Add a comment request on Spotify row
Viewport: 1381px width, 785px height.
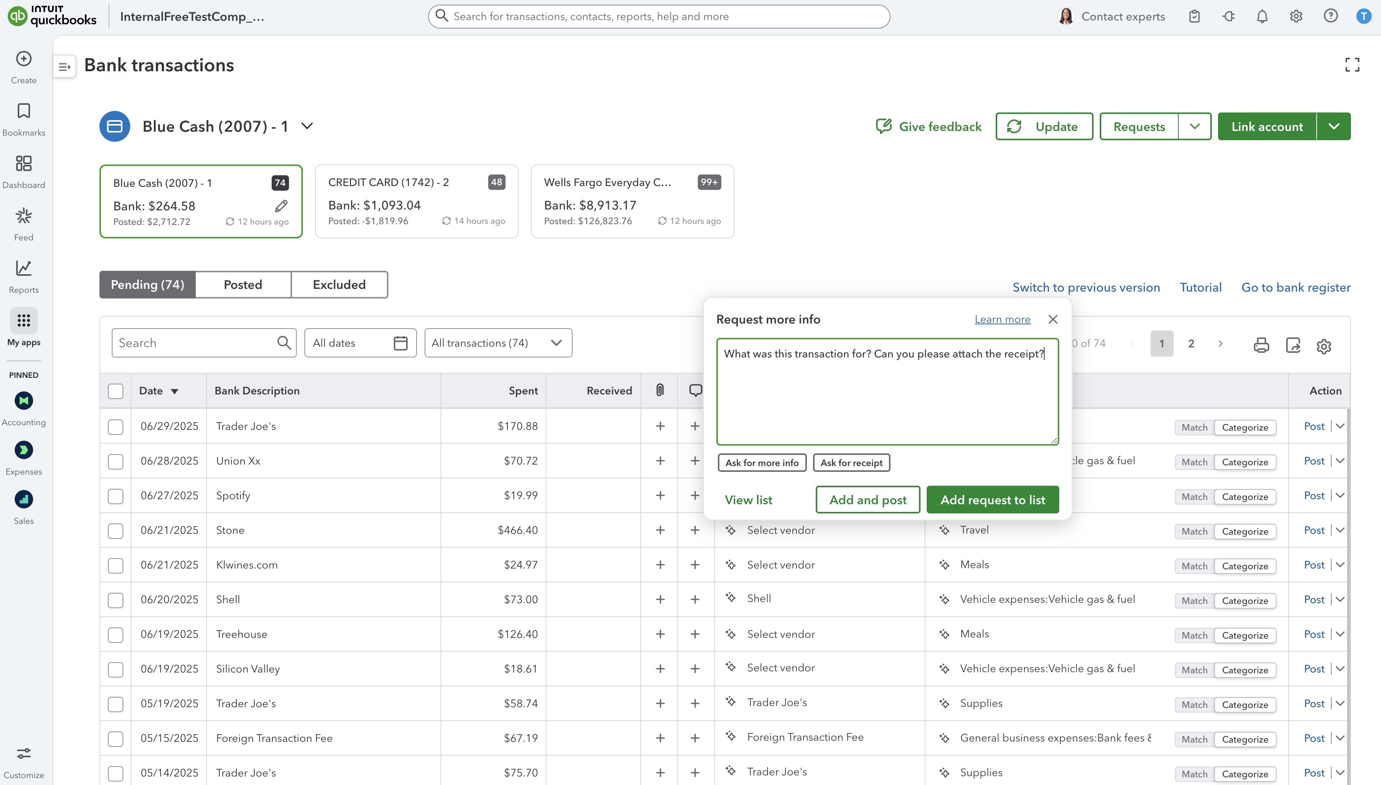[x=695, y=495]
